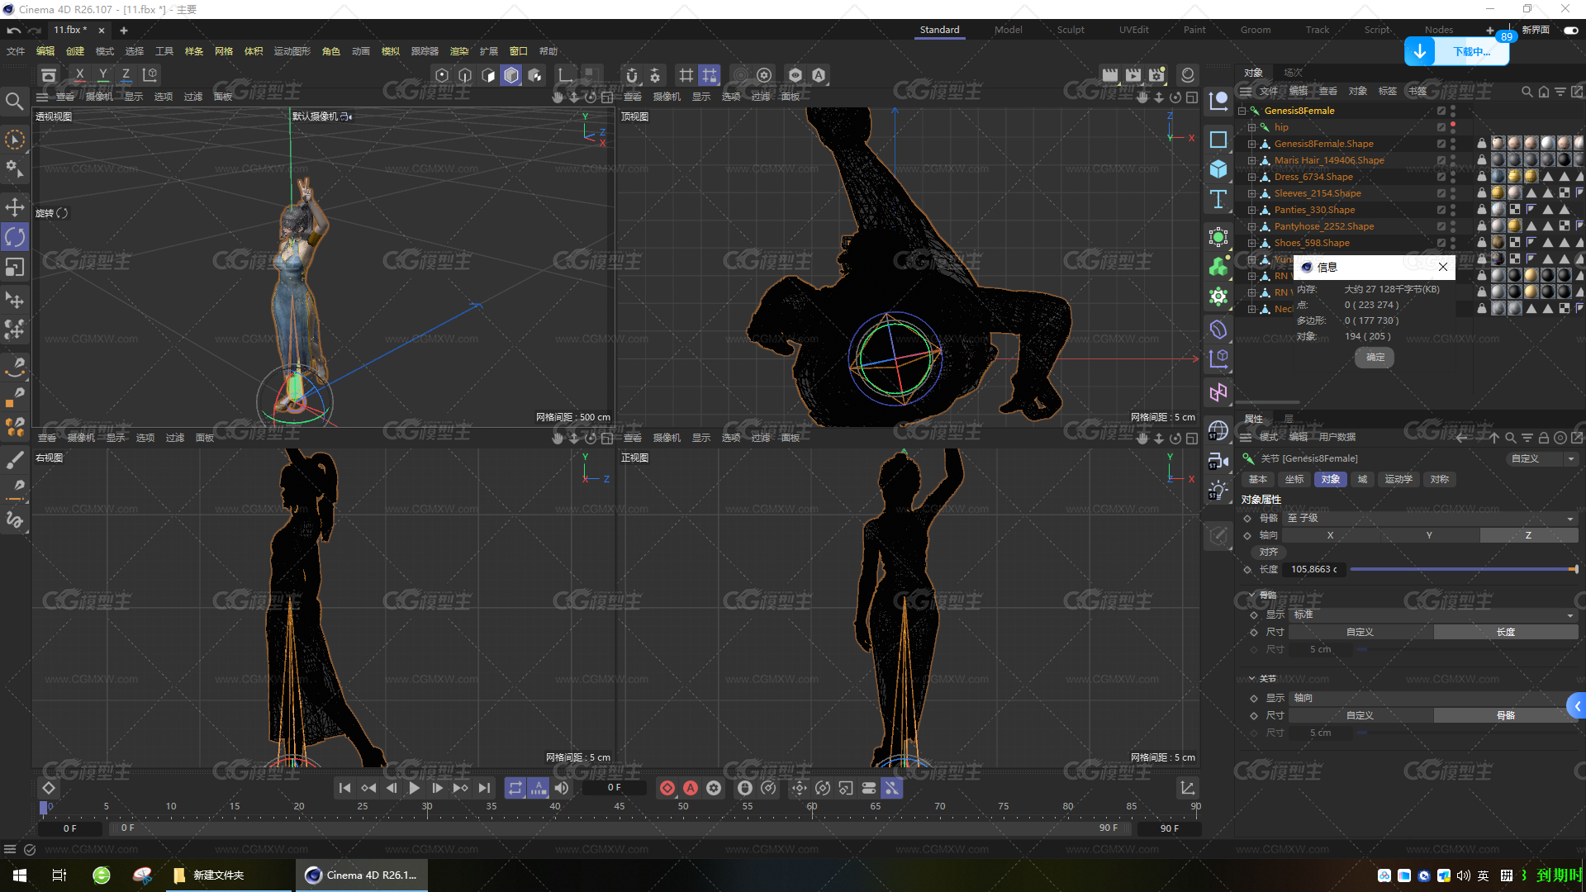Image resolution: width=1586 pixels, height=892 pixels.
Task: Open the 渲染 menu
Action: click(x=459, y=51)
